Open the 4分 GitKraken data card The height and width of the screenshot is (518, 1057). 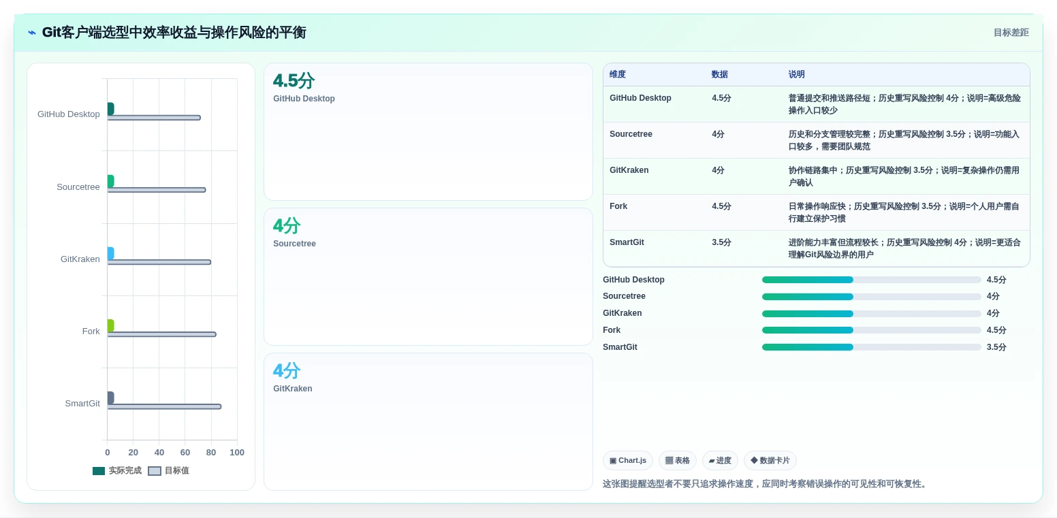coord(428,421)
